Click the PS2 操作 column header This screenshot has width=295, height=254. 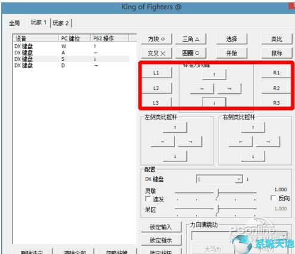click(x=109, y=38)
